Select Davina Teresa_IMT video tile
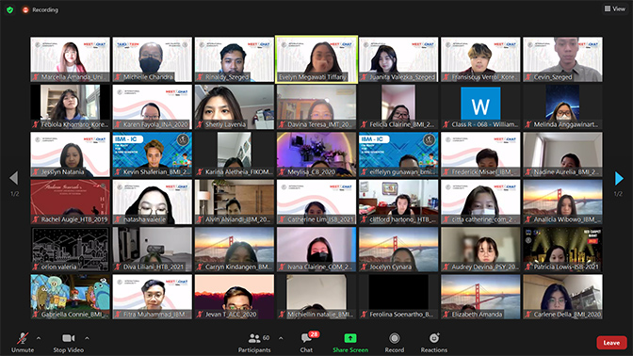This screenshot has height=356, width=633. [316, 107]
